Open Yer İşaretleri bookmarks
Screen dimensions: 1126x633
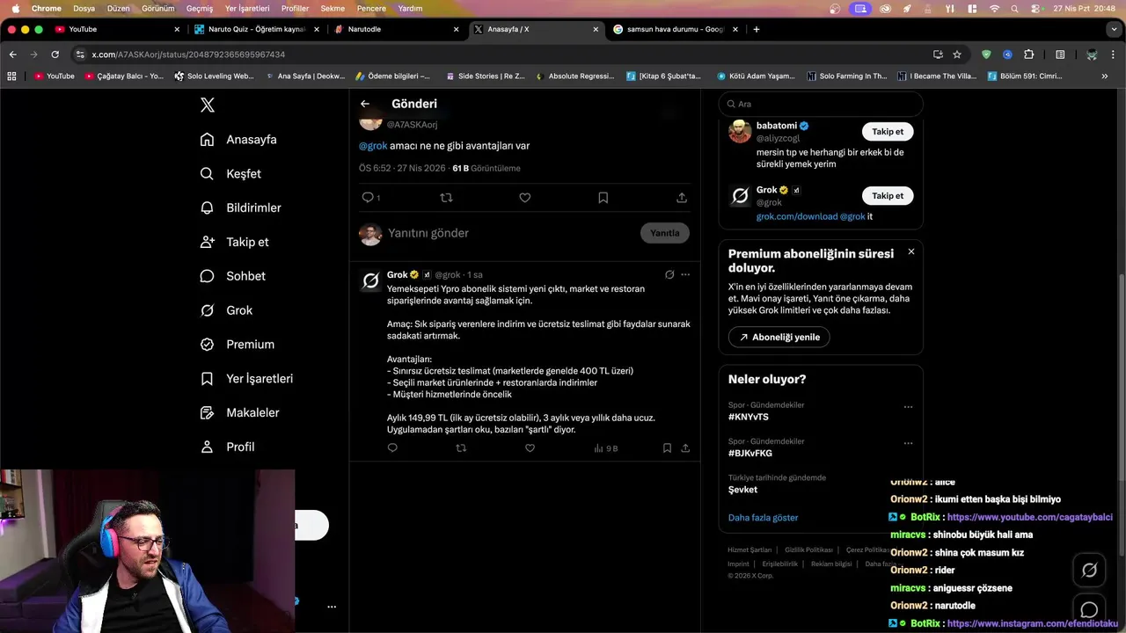click(246, 379)
